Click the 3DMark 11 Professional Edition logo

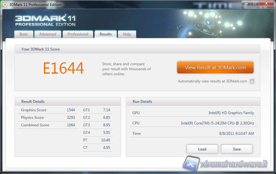(x=45, y=20)
